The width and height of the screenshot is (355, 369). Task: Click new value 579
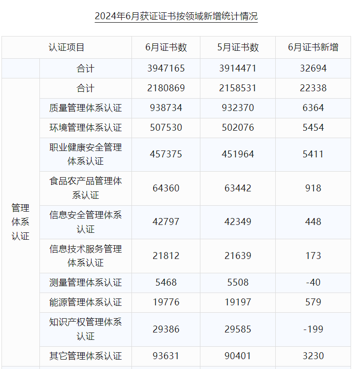313,302
